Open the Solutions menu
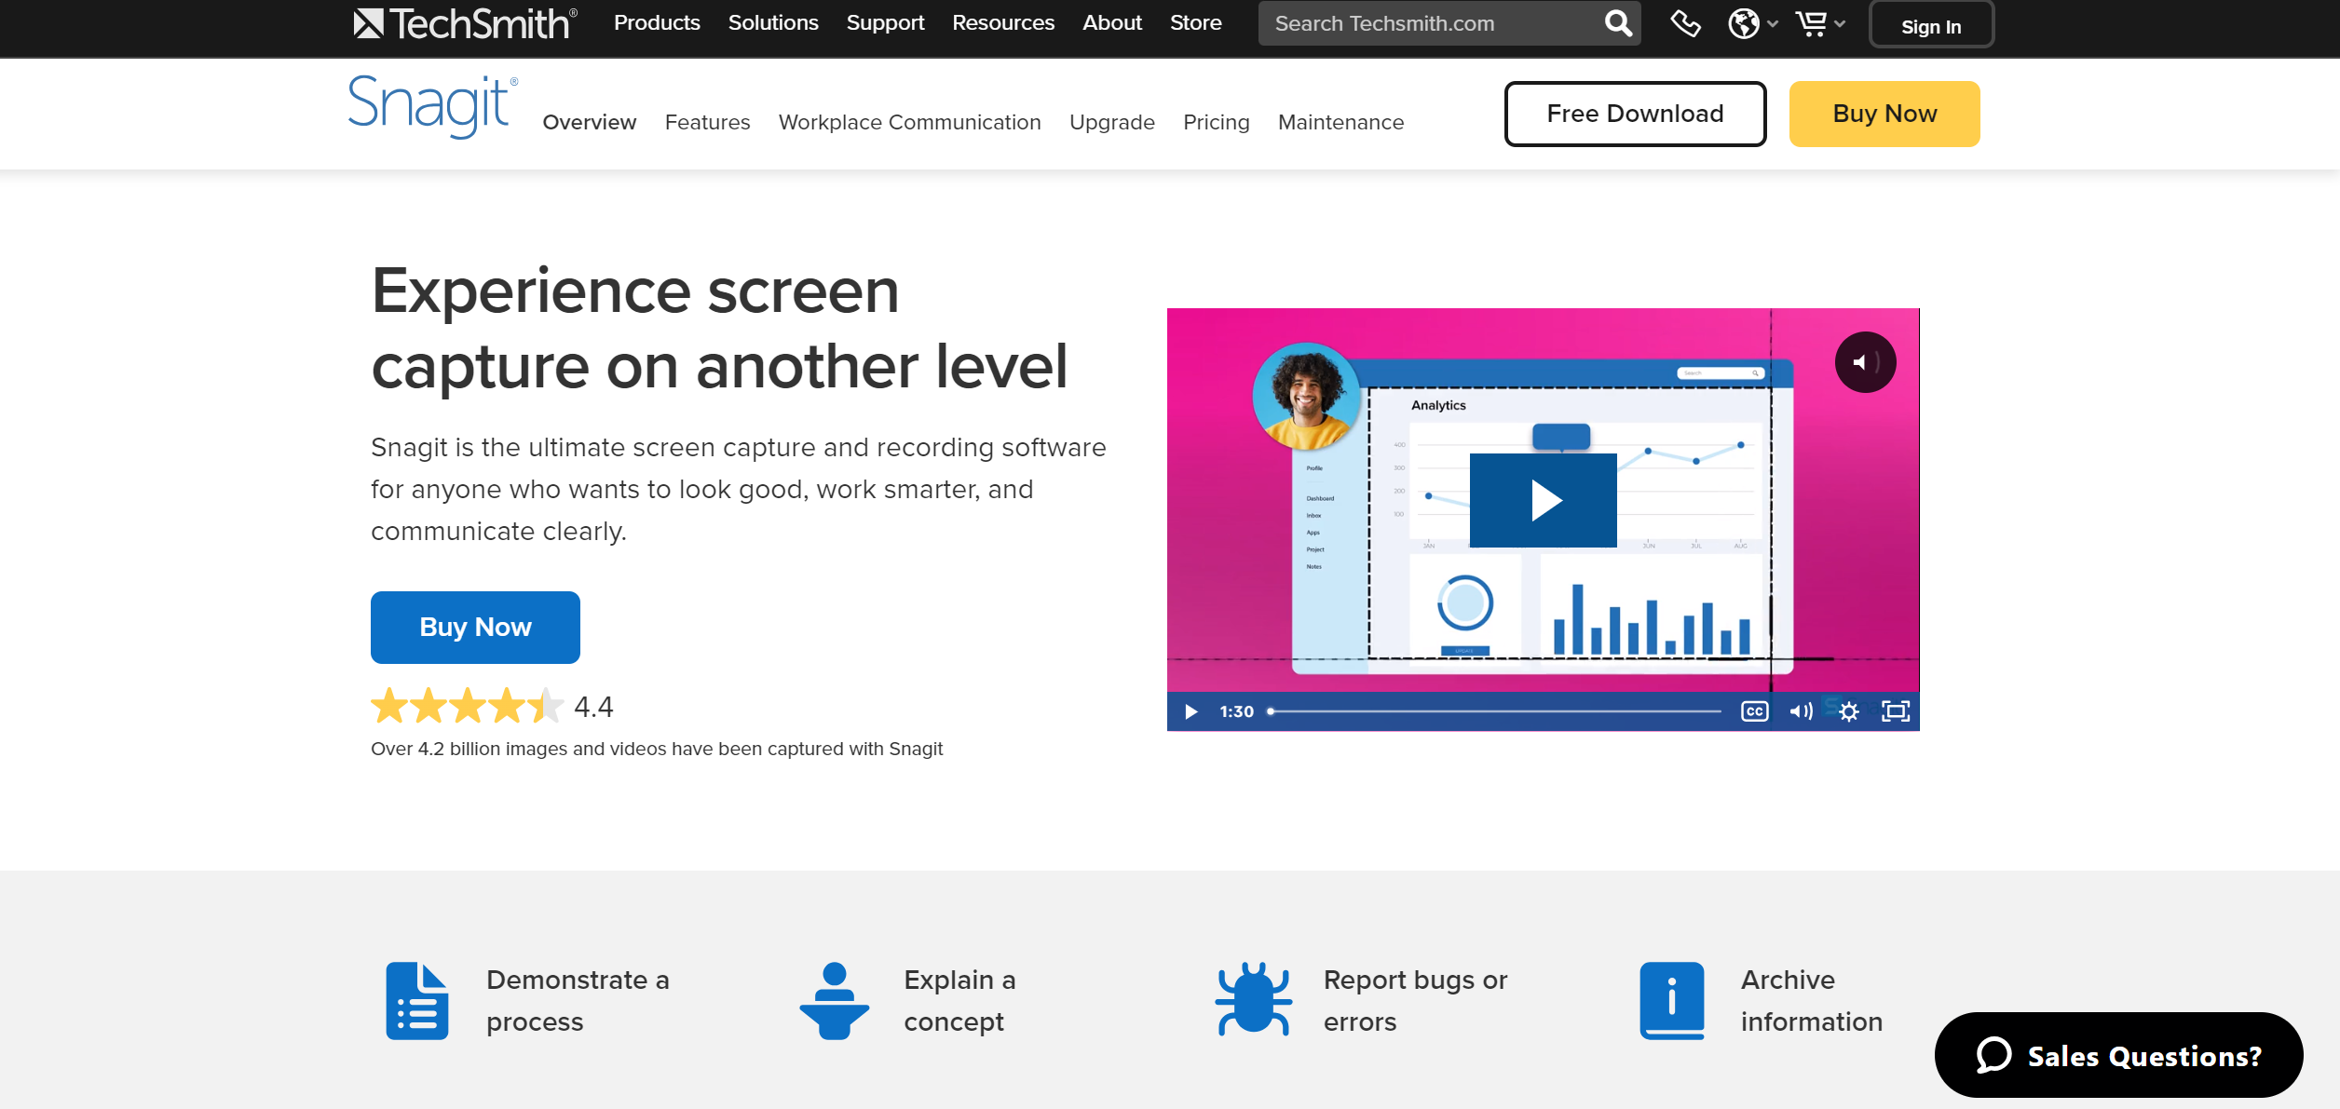 [773, 22]
